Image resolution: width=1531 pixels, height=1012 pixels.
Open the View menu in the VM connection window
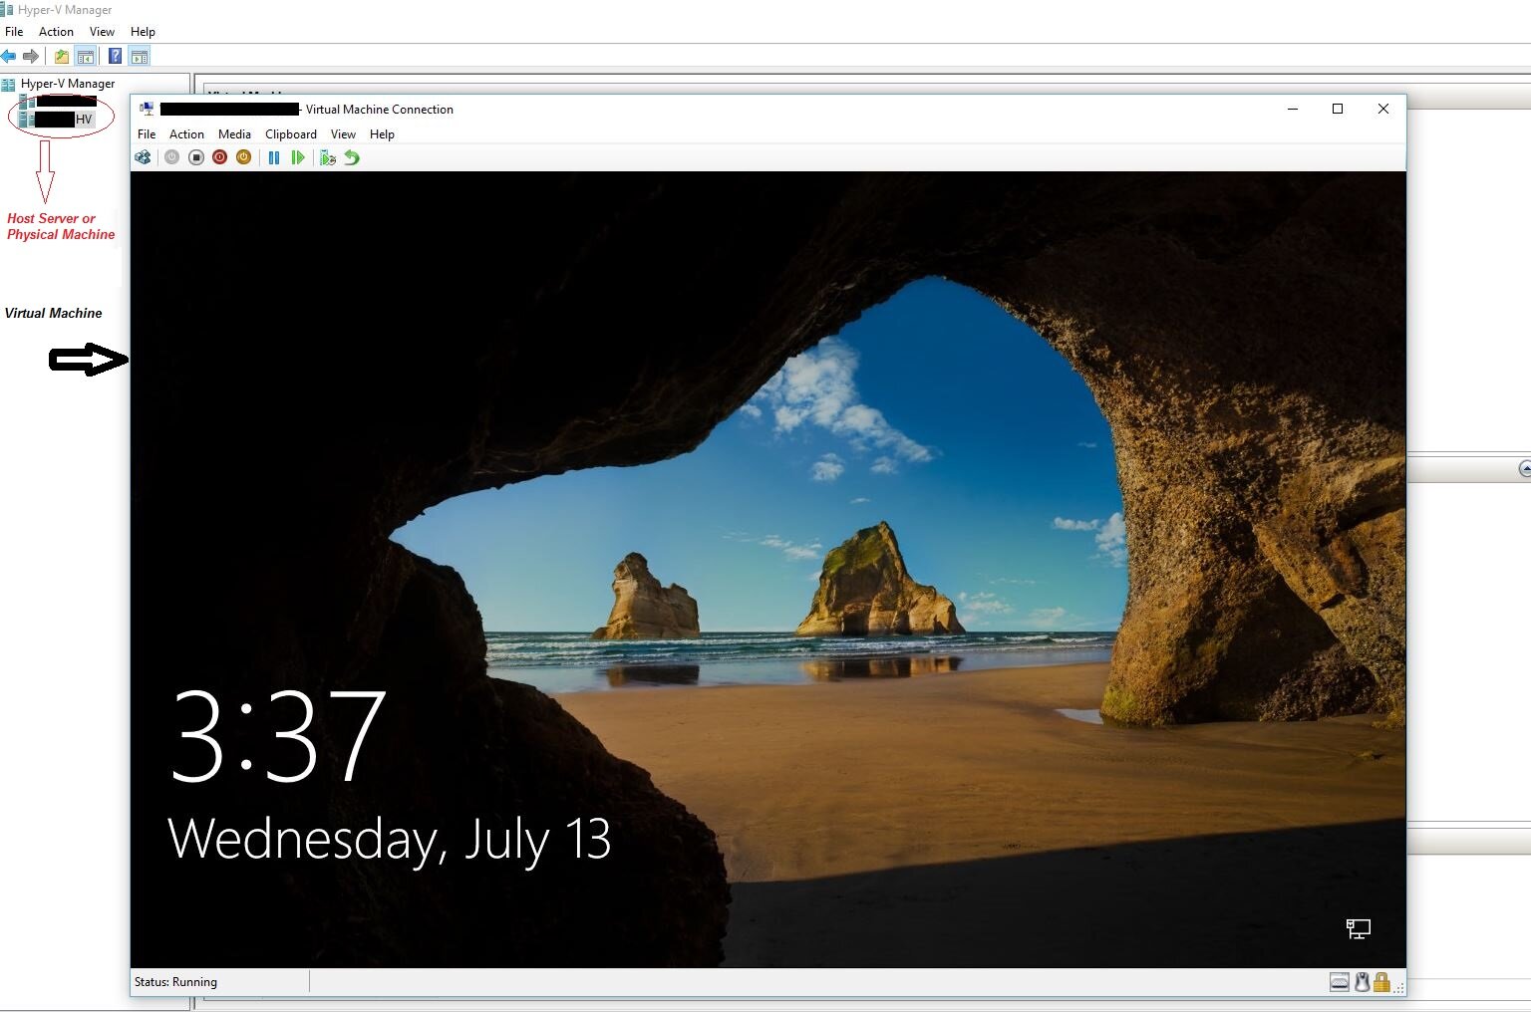click(x=343, y=133)
